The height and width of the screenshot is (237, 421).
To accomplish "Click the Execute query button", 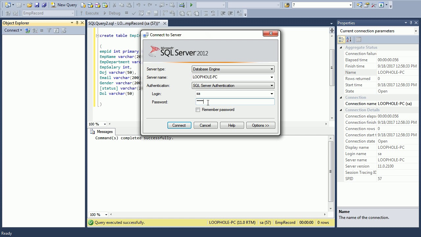I will (89, 13).
